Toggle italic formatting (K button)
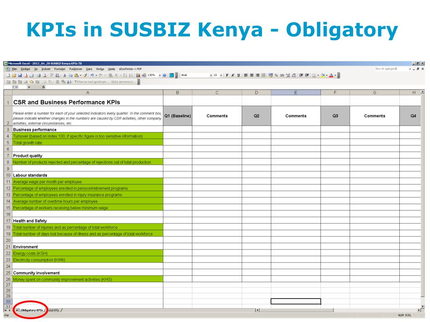 tap(233, 75)
